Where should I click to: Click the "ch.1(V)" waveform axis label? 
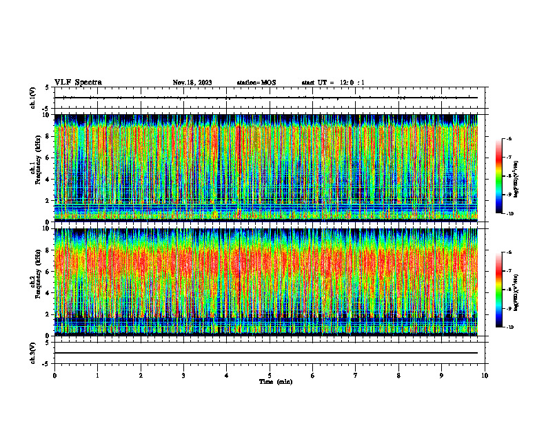32,98
